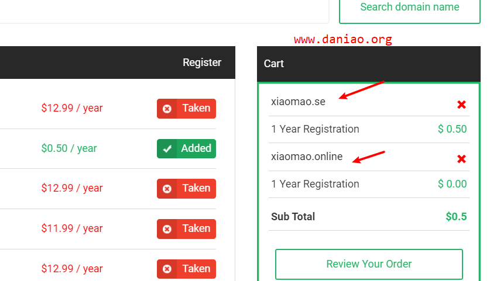
Task: Click the Cart panel header
Action: pyautogui.click(x=369, y=64)
